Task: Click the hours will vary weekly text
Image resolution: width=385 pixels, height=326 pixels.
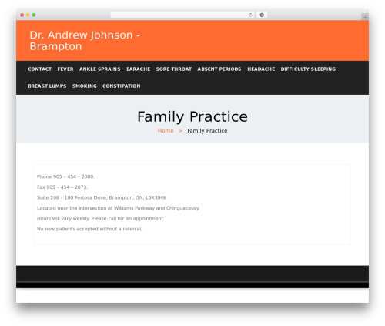Action: (101, 219)
